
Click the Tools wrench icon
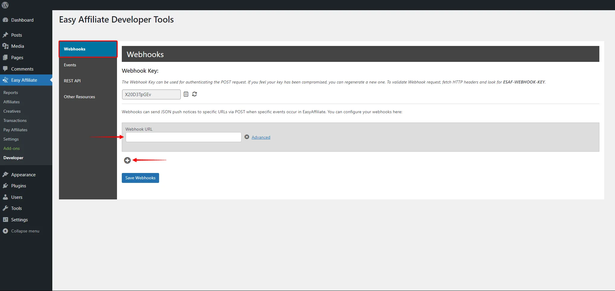(5, 208)
